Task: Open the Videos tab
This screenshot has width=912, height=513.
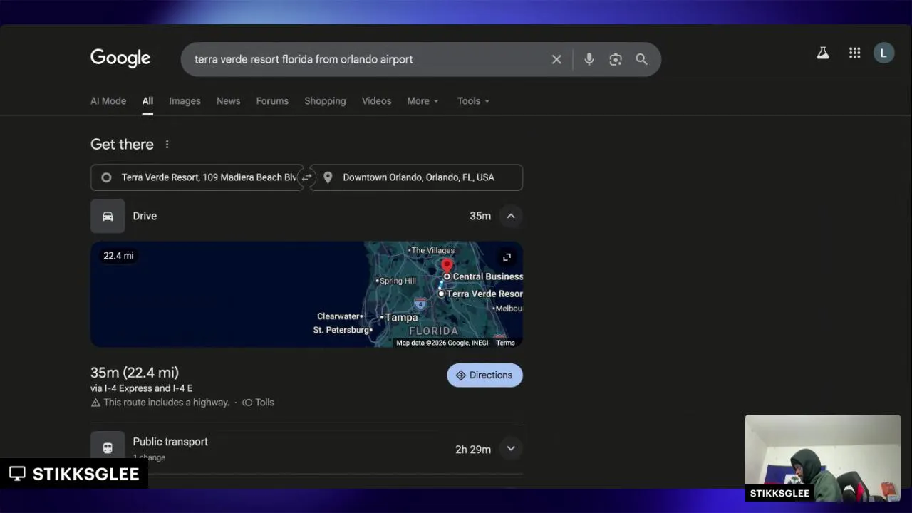Action: (376, 101)
